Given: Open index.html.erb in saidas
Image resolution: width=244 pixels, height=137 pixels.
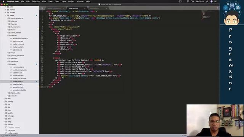Looking at the screenshot, I should (18, 76).
